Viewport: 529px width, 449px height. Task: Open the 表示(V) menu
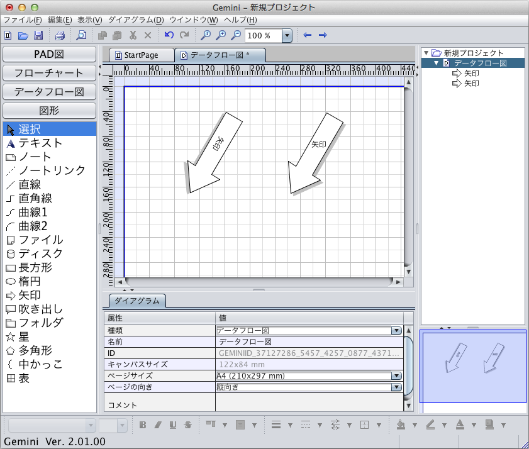click(90, 20)
